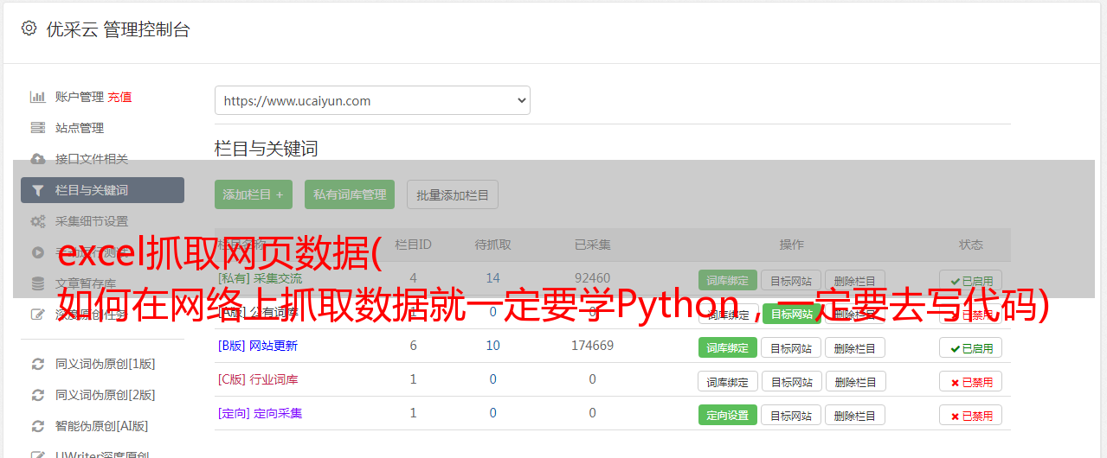
Task: Click the 状态 column header
Action: click(971, 245)
